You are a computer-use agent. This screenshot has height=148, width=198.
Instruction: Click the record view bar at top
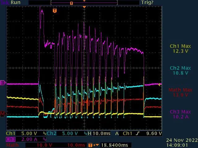point(84,2)
